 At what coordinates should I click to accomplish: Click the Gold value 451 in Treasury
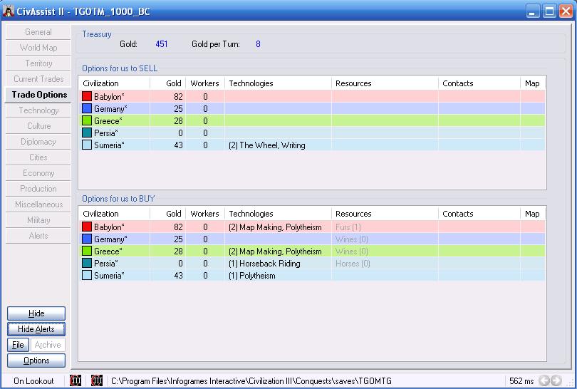[162, 44]
